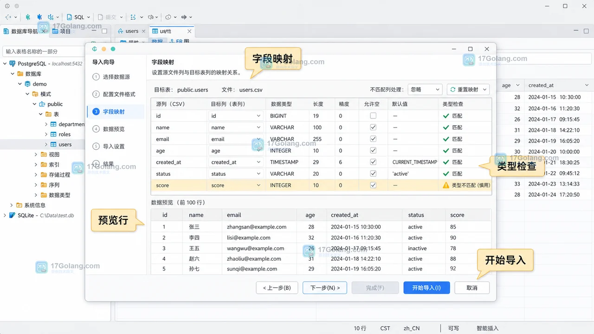Click the roles table icon
594x334 pixels.
click(x=53, y=134)
